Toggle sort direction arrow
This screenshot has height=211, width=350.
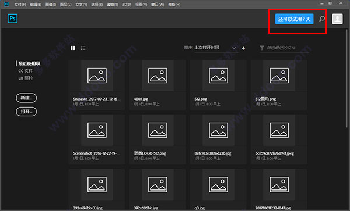point(243,48)
